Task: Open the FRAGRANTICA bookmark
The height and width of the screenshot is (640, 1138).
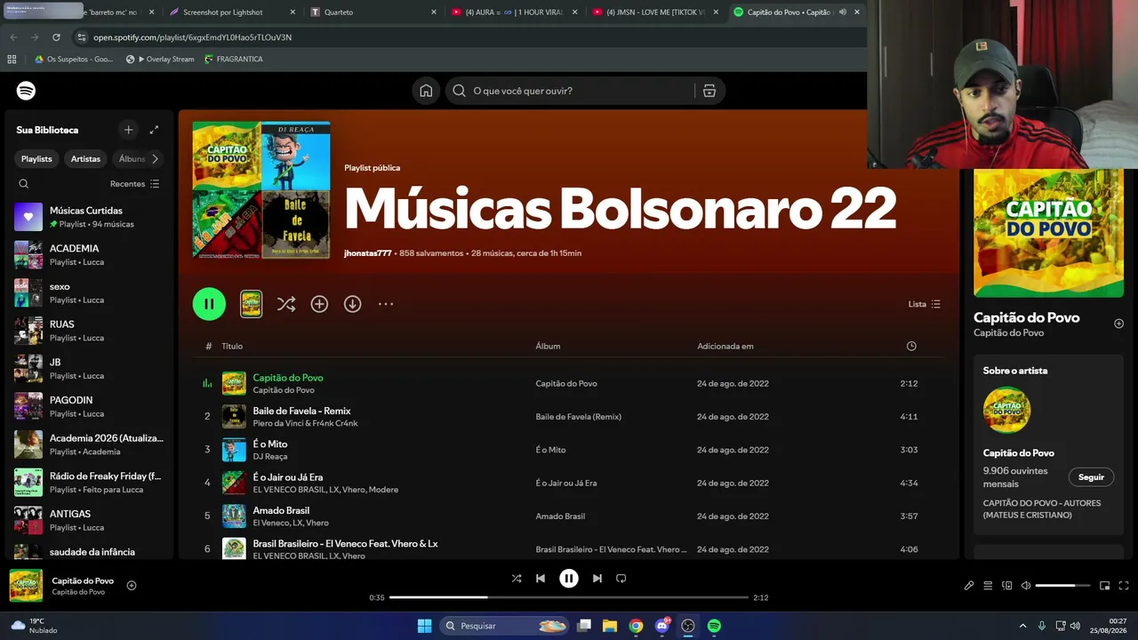Action: (233, 60)
